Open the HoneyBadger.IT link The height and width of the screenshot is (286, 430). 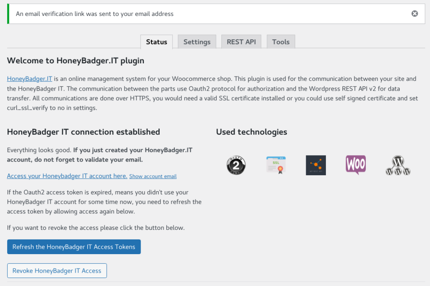tap(30, 79)
